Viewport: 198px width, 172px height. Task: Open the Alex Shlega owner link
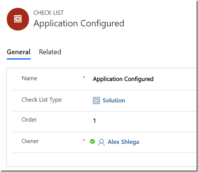pos(123,142)
